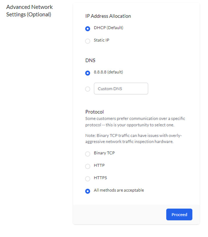This screenshot has height=237, width=208.
Task: Click the "Static IP" label text
Action: coord(102,40)
